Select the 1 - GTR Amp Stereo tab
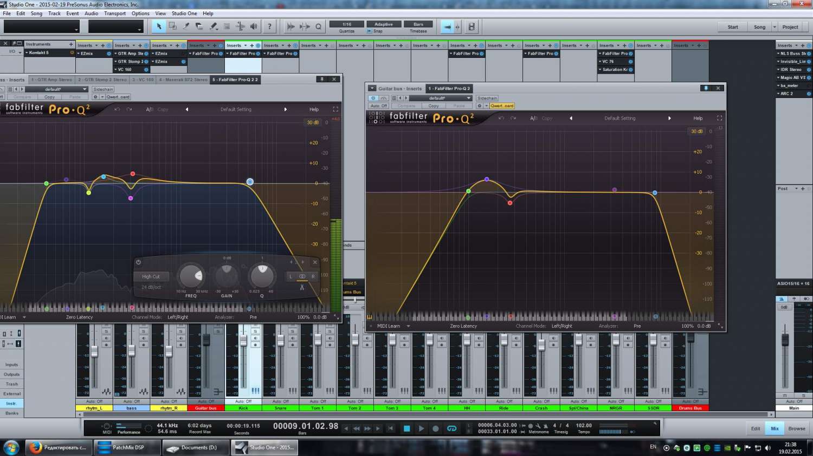The image size is (813, 456). click(x=51, y=80)
